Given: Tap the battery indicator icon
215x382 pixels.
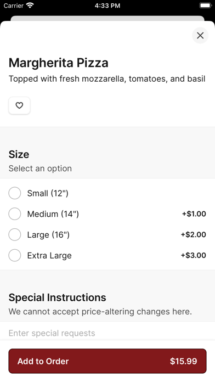Looking at the screenshot, I should [206, 5].
